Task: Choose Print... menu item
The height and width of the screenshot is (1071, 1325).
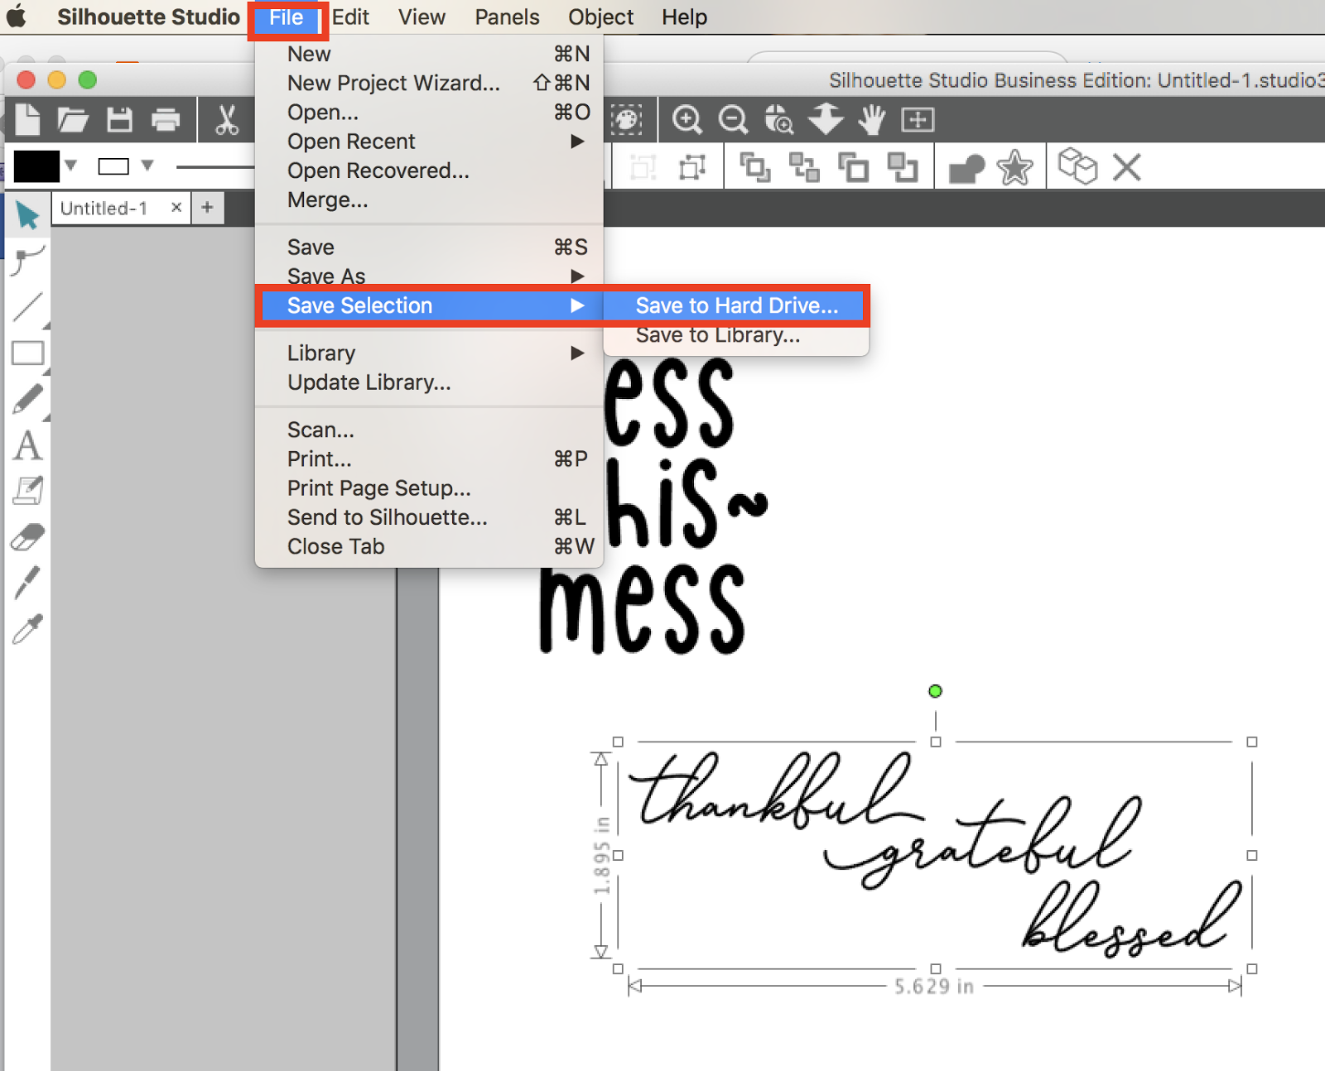Action: [x=429, y=459]
